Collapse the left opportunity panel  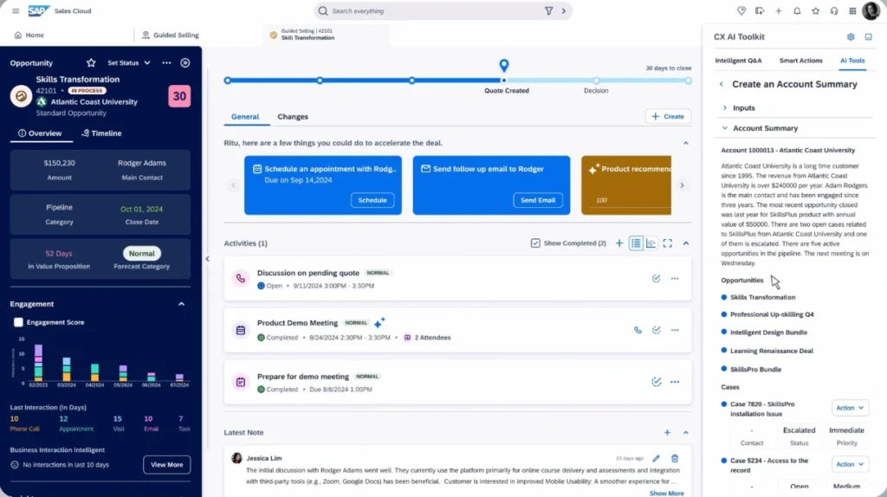click(207, 259)
